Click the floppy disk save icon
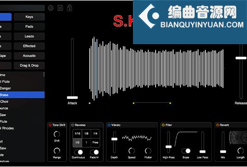The height and width of the screenshot is (167, 247). point(60,8)
